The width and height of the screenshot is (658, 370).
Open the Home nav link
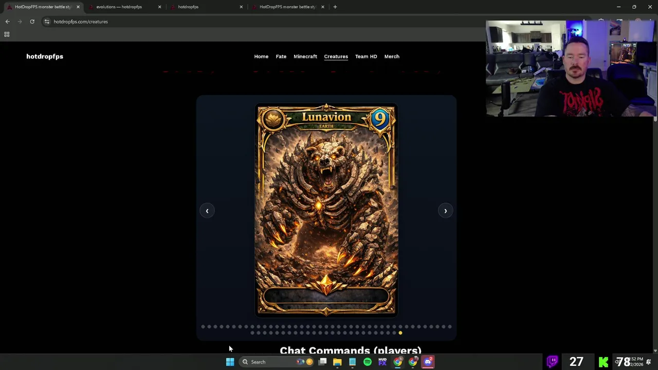click(261, 57)
